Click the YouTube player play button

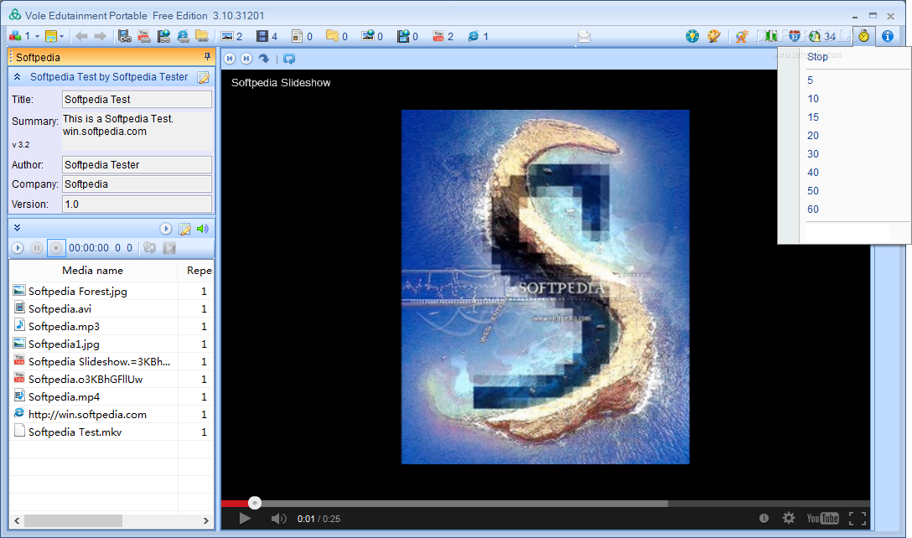pos(245,518)
